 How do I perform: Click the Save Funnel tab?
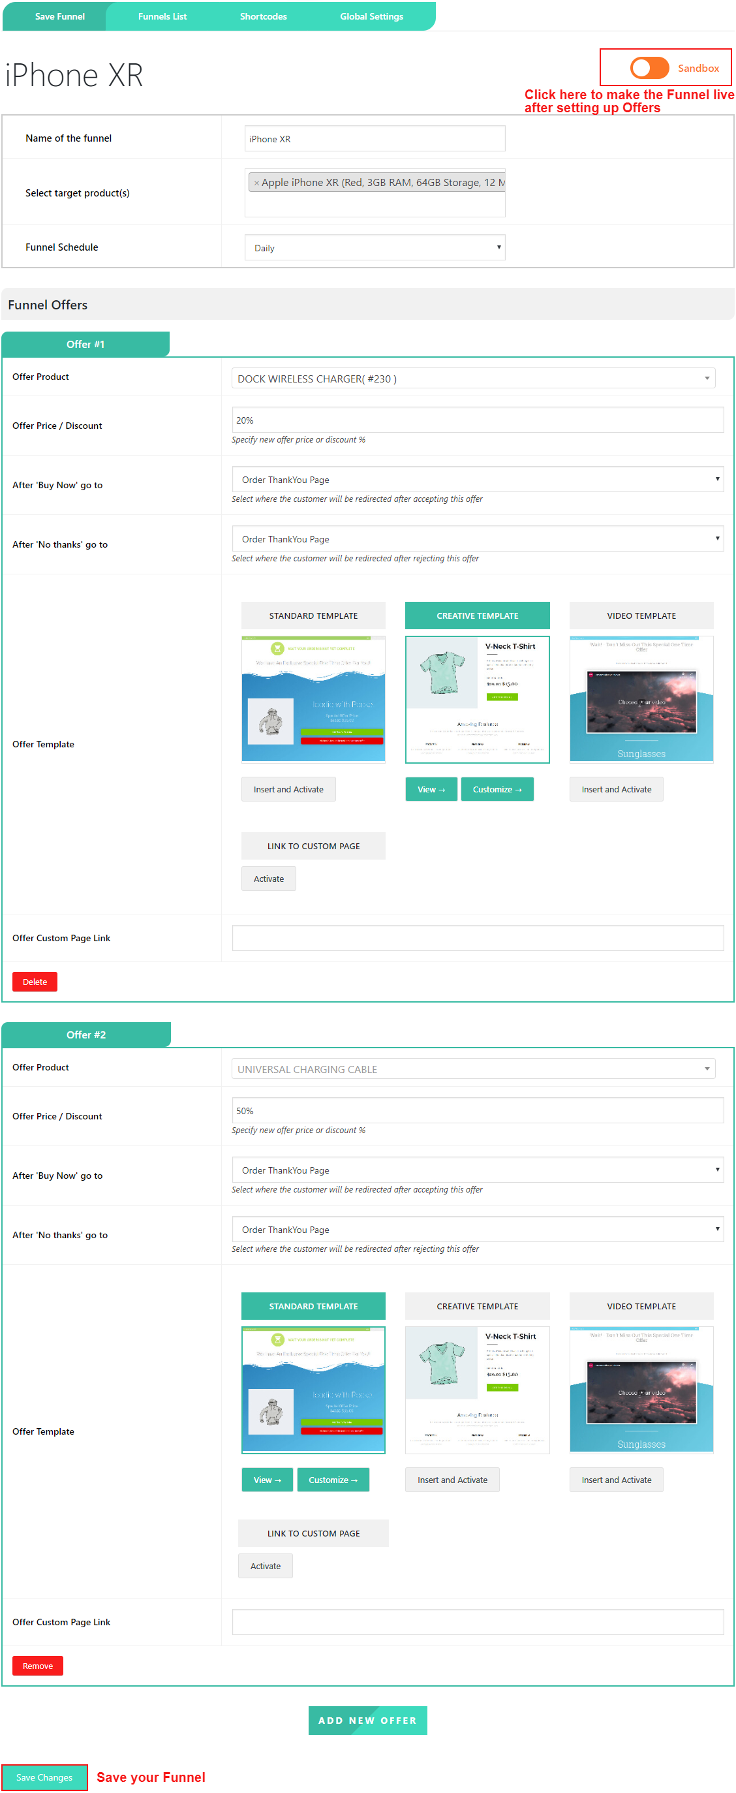(x=59, y=16)
